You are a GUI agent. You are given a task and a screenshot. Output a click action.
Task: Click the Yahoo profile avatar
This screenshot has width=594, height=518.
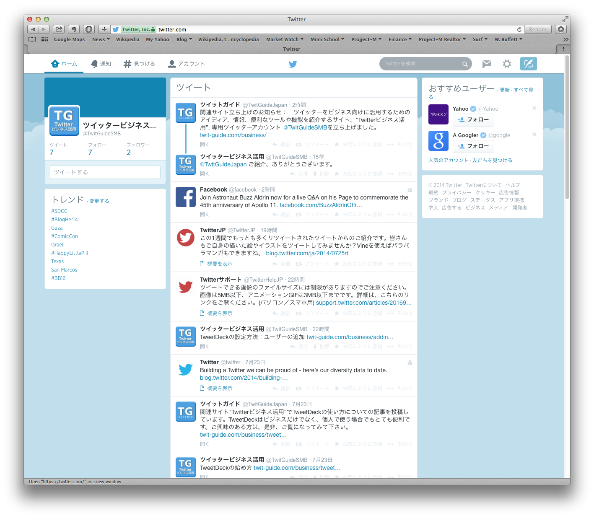[438, 114]
